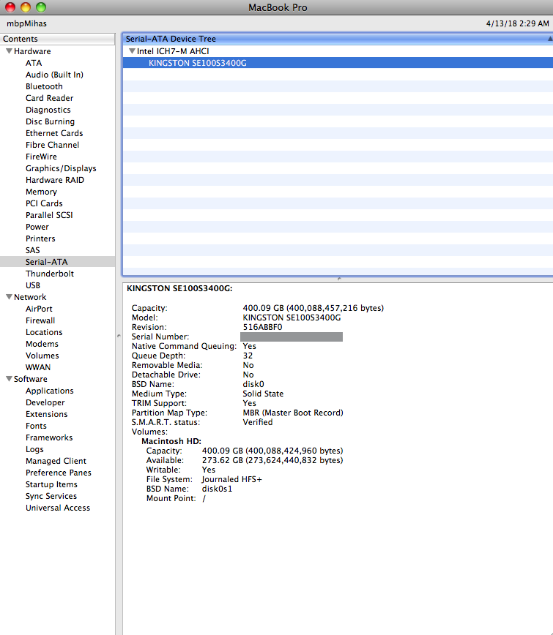Click the mbpMihas computer name
Screen dimensions: 553x635
click(27, 23)
